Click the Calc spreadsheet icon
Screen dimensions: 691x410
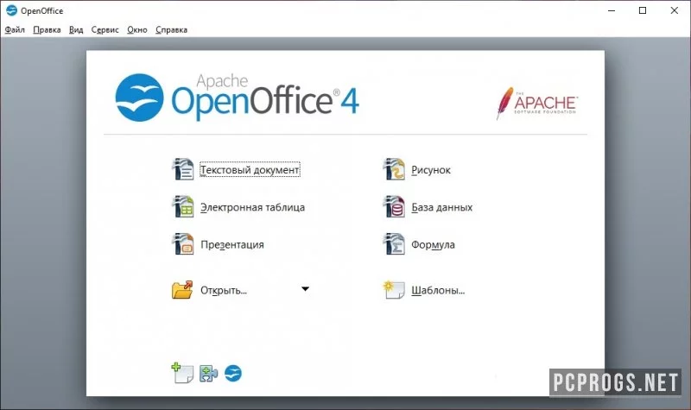182,206
